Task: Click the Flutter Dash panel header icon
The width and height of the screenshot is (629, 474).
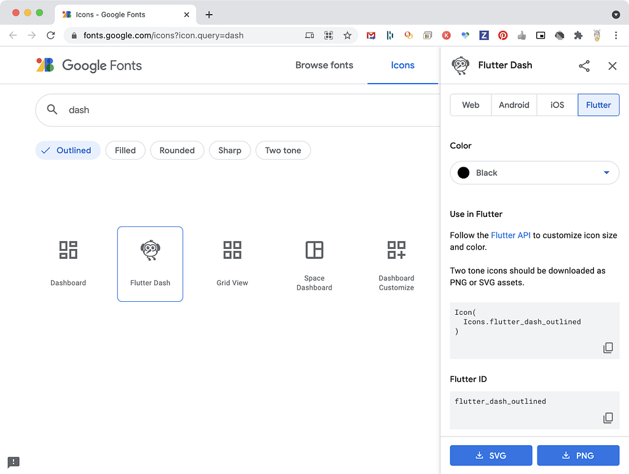Action: click(x=461, y=65)
